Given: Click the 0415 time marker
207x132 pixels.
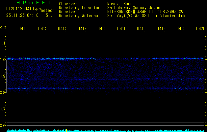Looking at the screenshot, I should pos(101,28).
